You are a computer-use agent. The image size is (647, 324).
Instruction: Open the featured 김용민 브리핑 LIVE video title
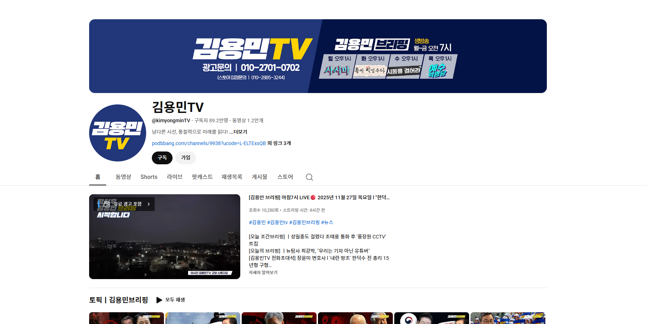tap(319, 197)
